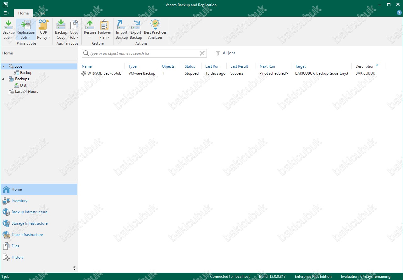Sort by the Status column header

tap(190, 66)
